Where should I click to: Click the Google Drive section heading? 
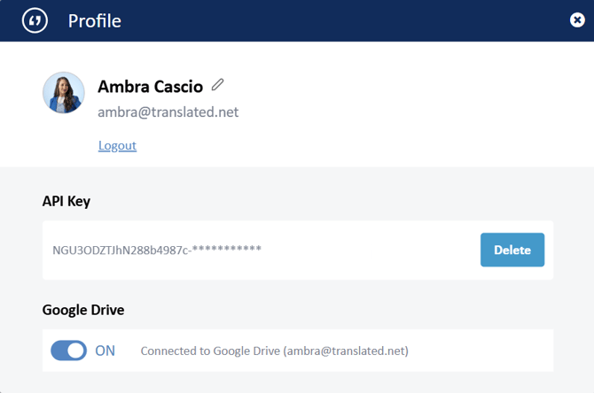[x=83, y=310]
